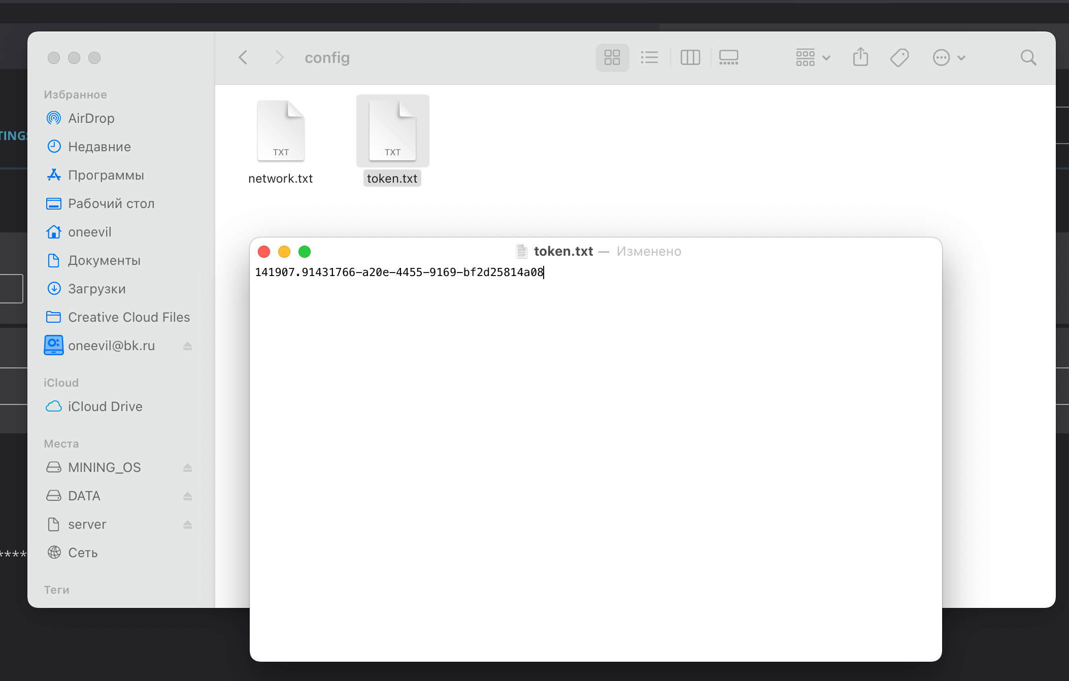Open the group-by dropdown in toolbar
Screen dimensions: 1069x681
[813, 57]
